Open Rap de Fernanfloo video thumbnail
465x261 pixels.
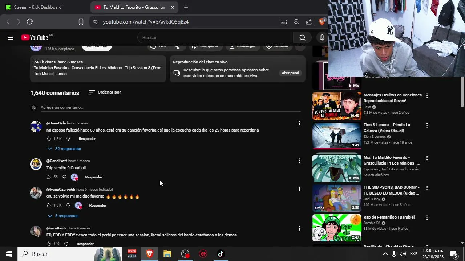point(337,228)
